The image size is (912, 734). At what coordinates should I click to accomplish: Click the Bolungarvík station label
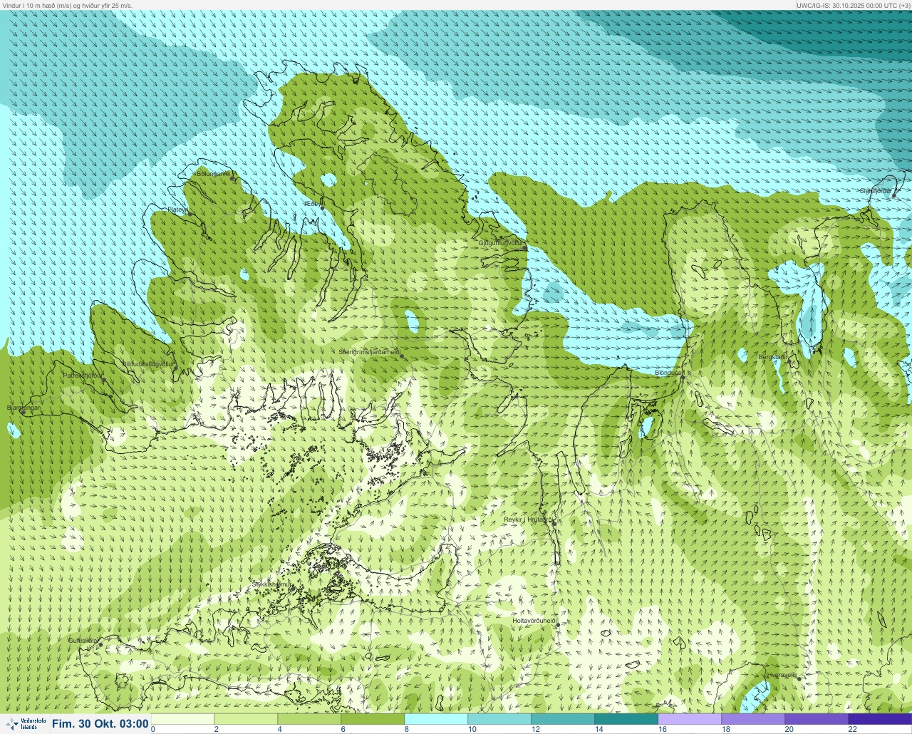213,173
